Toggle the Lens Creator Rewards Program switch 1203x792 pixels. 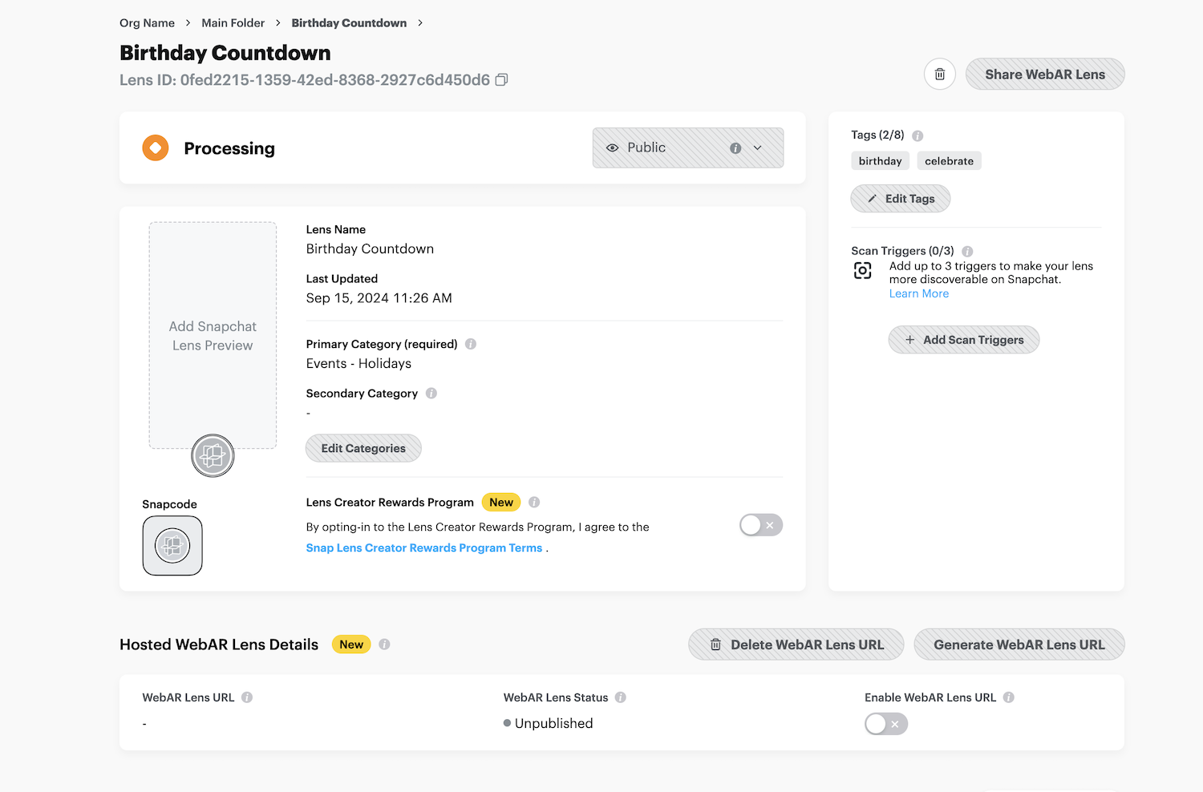pos(760,525)
